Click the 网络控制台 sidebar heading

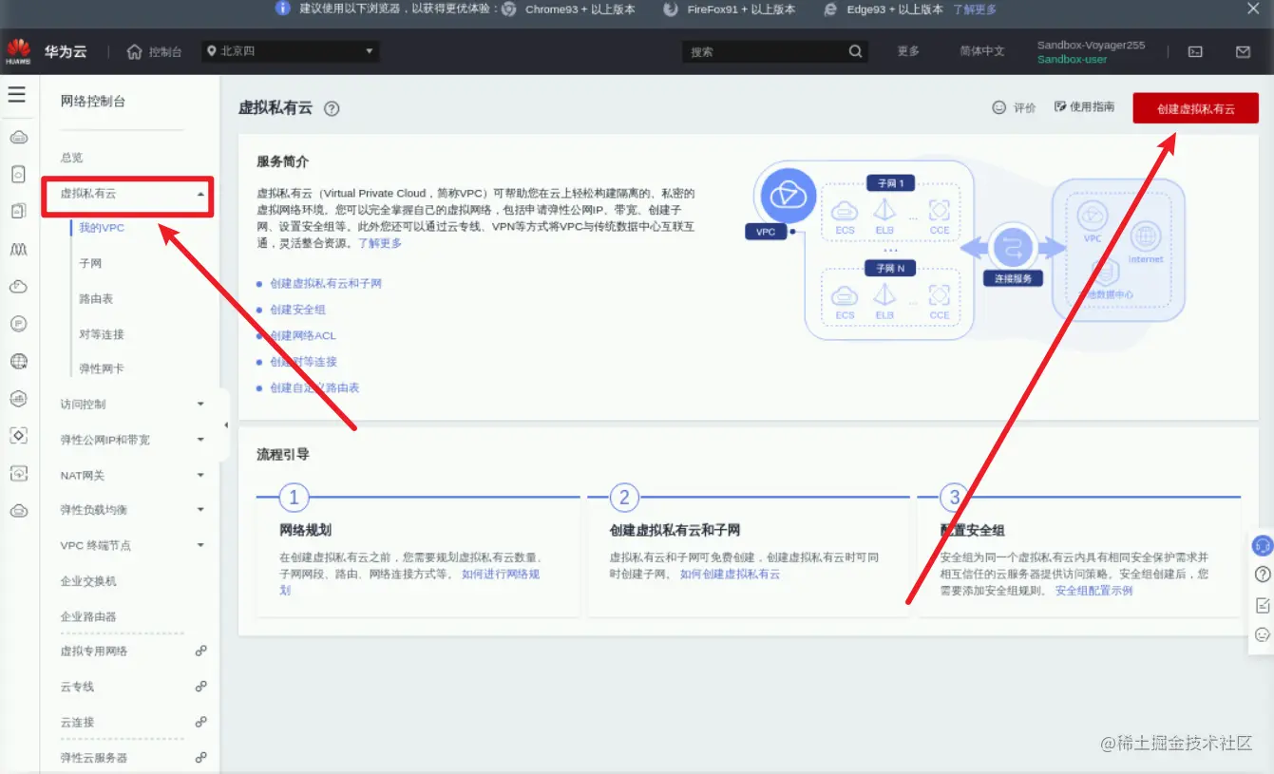[x=93, y=102]
